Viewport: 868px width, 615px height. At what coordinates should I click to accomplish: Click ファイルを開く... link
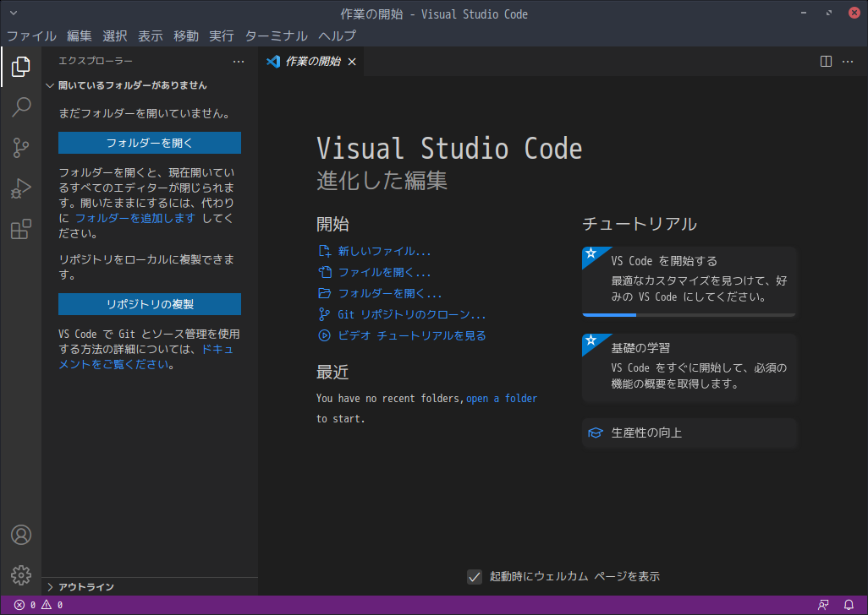(384, 272)
